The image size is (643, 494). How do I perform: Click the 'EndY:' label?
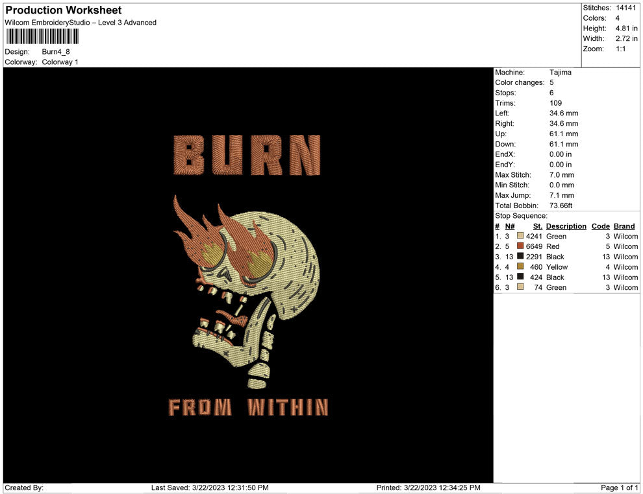click(505, 164)
